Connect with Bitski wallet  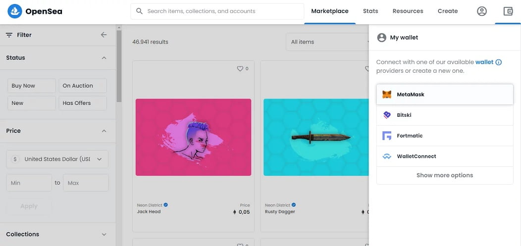(445, 115)
